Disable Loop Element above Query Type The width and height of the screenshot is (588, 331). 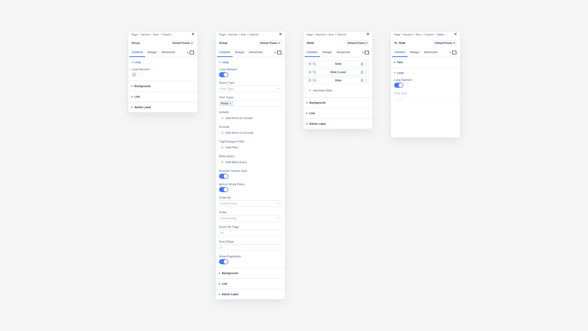tap(224, 75)
